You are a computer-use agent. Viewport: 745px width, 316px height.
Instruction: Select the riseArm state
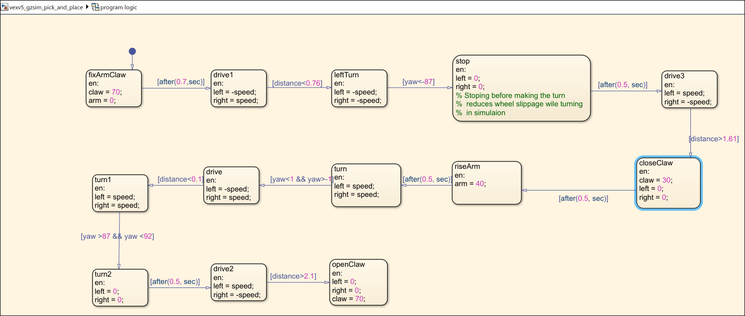coord(486,183)
